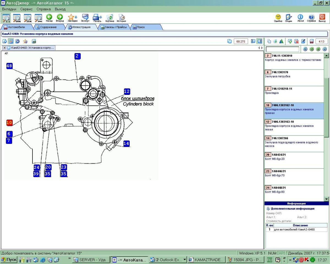
Task: Switch to SERVER remote desktop taskbar item
Action: pos(91,260)
